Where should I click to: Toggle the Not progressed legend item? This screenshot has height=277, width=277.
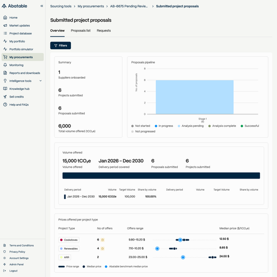tap(143, 131)
